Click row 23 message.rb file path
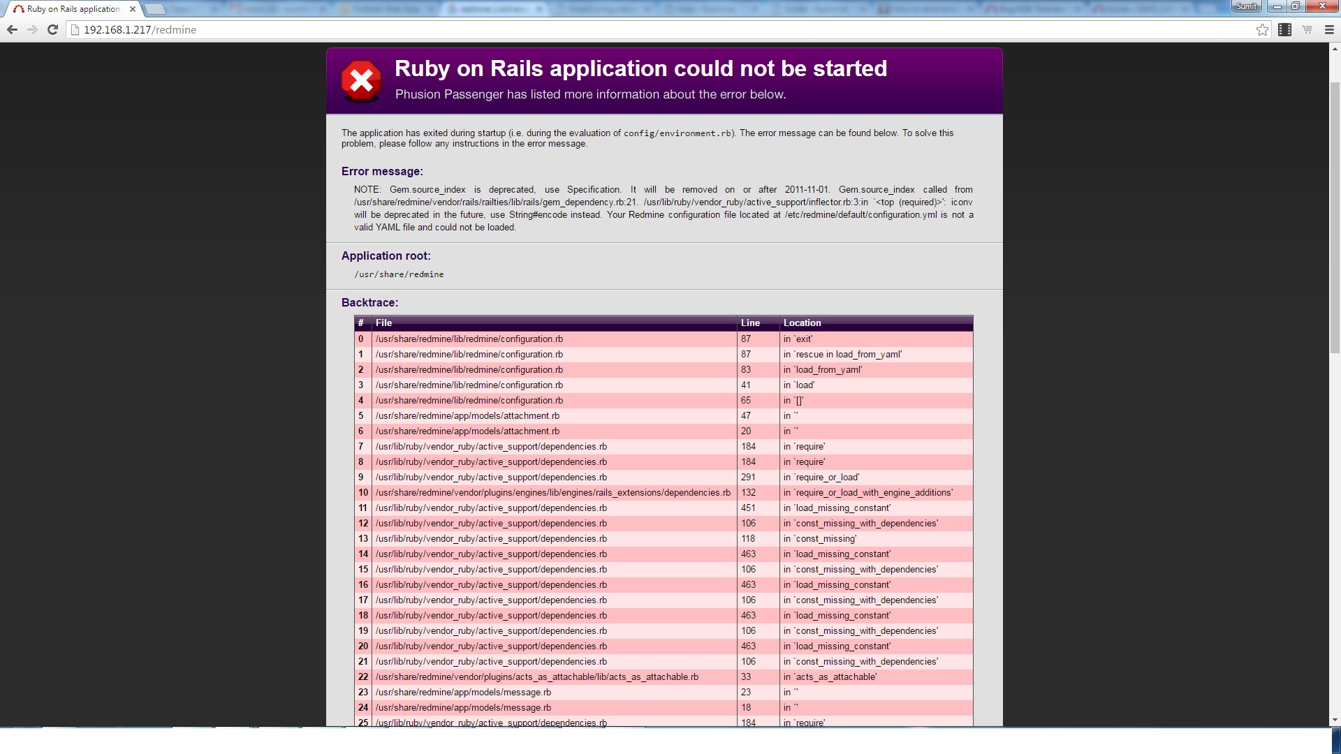Image resolution: width=1341 pixels, height=754 pixels. pos(463,692)
